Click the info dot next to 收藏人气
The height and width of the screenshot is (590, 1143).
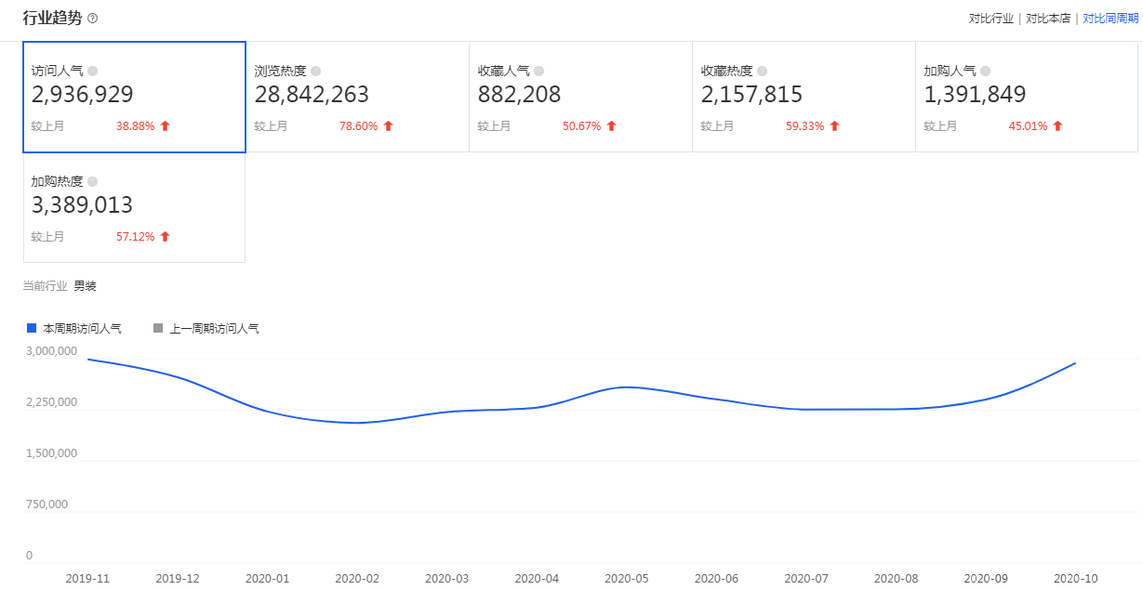(x=539, y=71)
